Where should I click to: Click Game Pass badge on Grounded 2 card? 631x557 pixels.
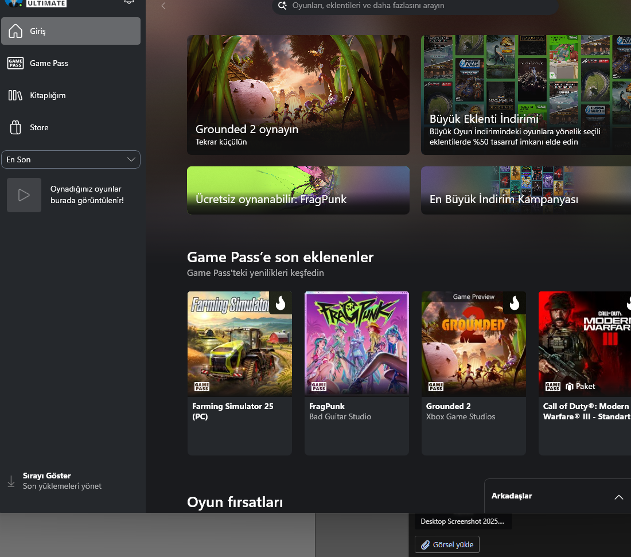click(x=436, y=387)
